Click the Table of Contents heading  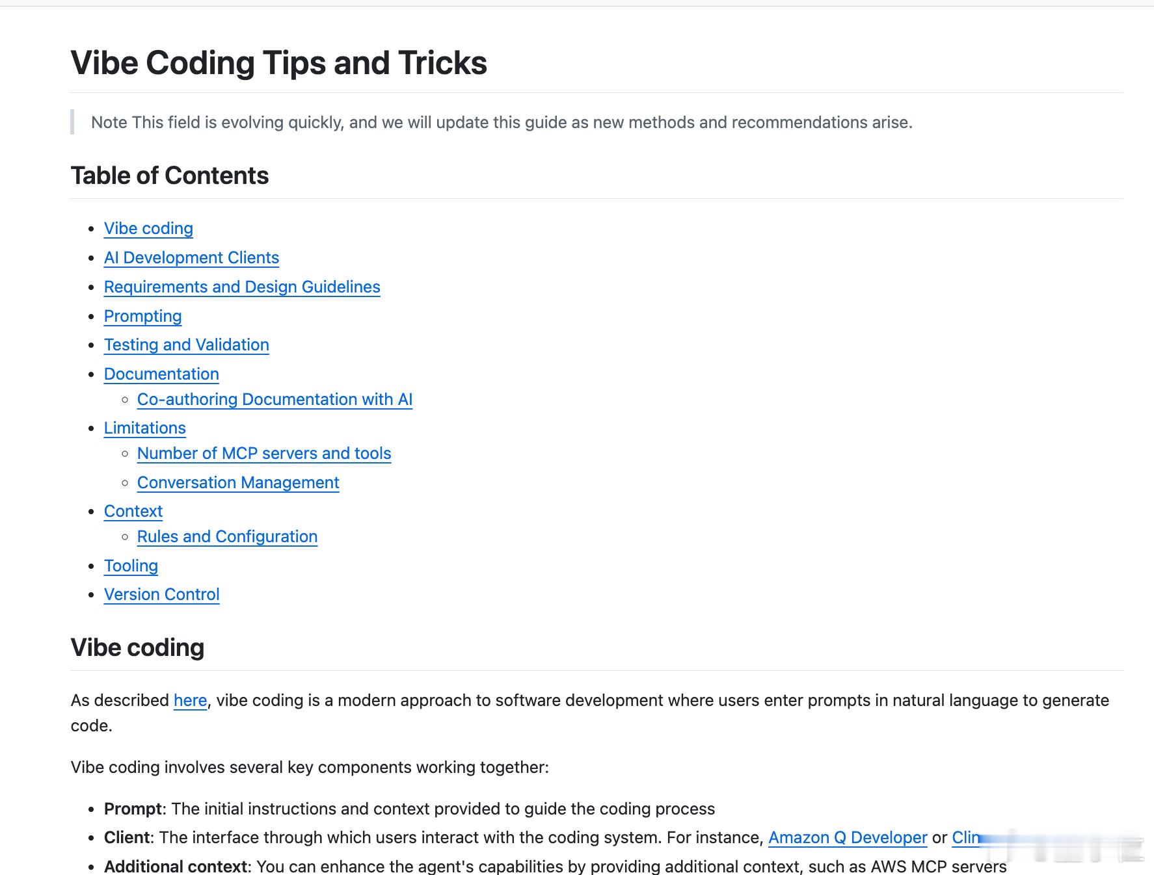pyautogui.click(x=170, y=176)
